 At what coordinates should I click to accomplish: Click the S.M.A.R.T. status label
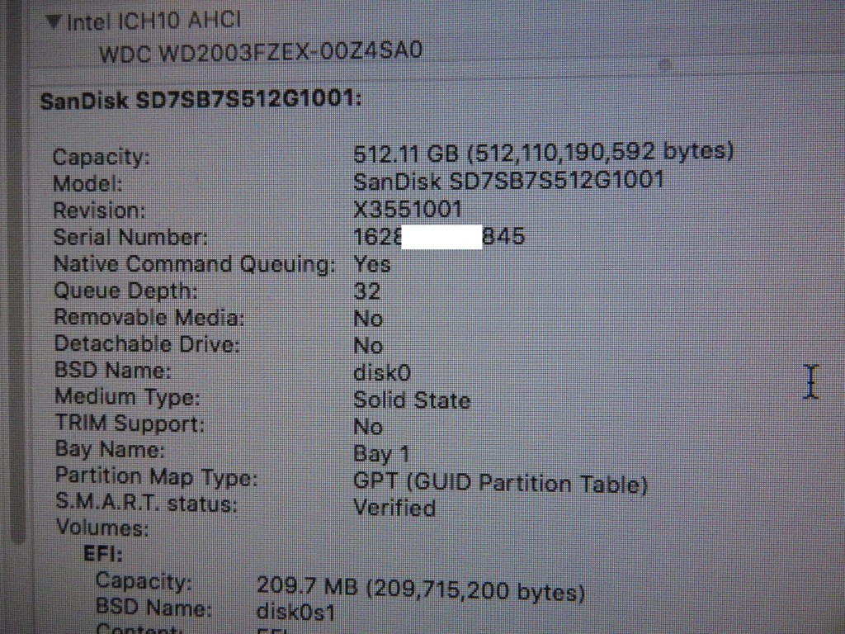click(x=147, y=503)
